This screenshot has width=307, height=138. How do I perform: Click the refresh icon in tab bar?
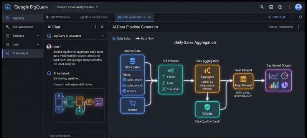300,17
